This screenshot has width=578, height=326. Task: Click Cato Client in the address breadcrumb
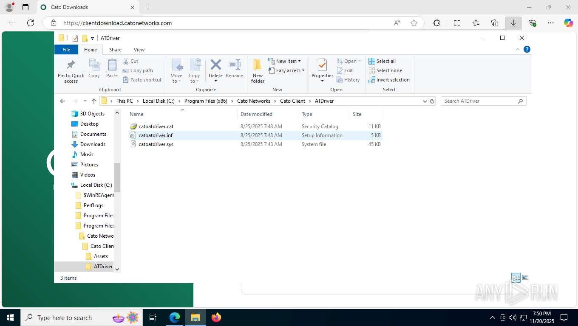292,101
